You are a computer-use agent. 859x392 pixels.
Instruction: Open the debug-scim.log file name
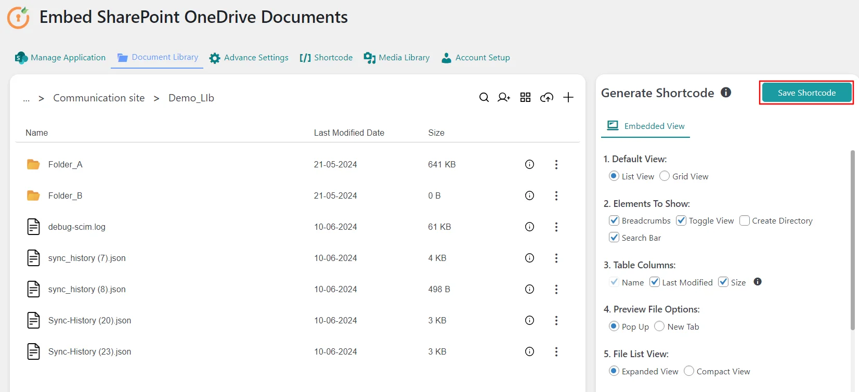click(77, 227)
